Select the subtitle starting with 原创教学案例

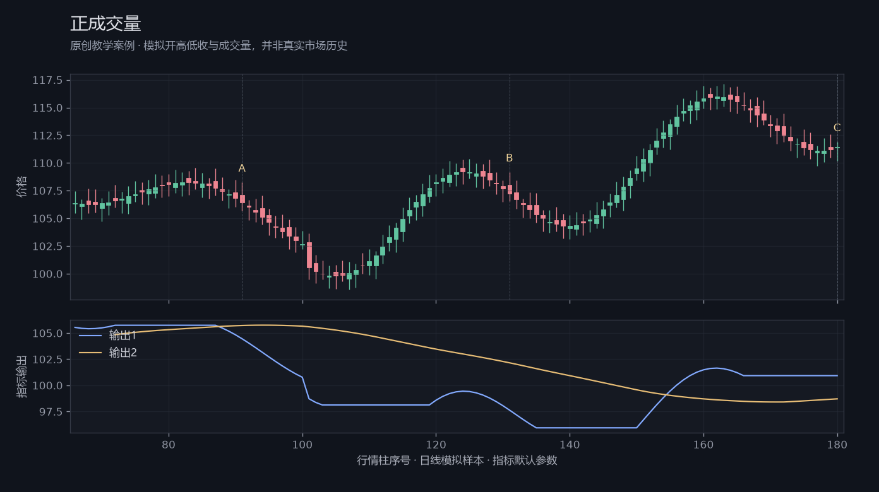(209, 46)
